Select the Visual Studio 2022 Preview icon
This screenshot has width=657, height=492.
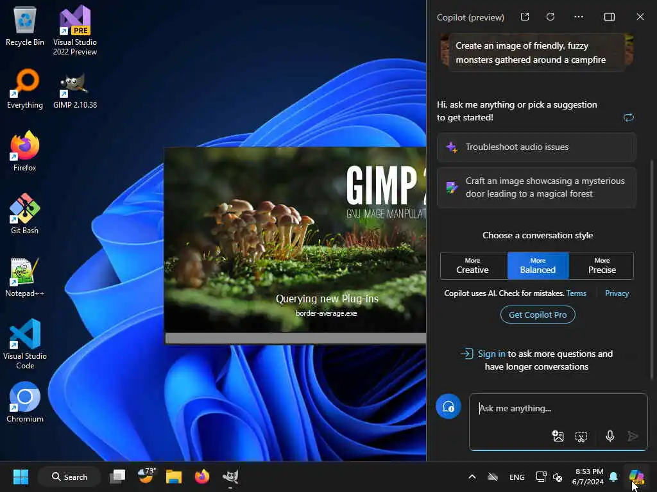click(x=75, y=31)
